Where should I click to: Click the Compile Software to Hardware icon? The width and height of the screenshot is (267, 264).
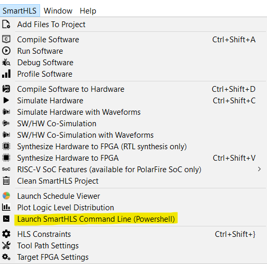[6, 89]
